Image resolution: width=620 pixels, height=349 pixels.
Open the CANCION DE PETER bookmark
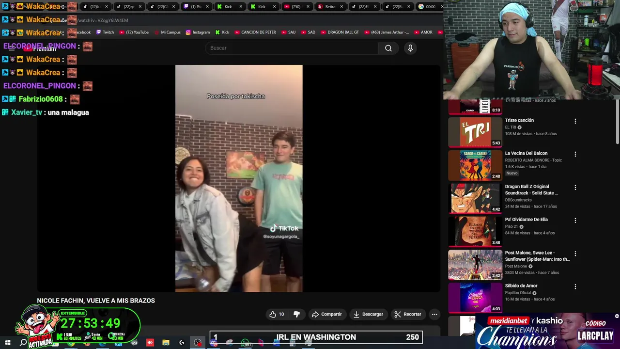click(255, 32)
